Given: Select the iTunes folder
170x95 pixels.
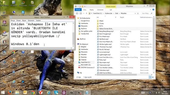Looking at the screenshot, I should point(101,23).
